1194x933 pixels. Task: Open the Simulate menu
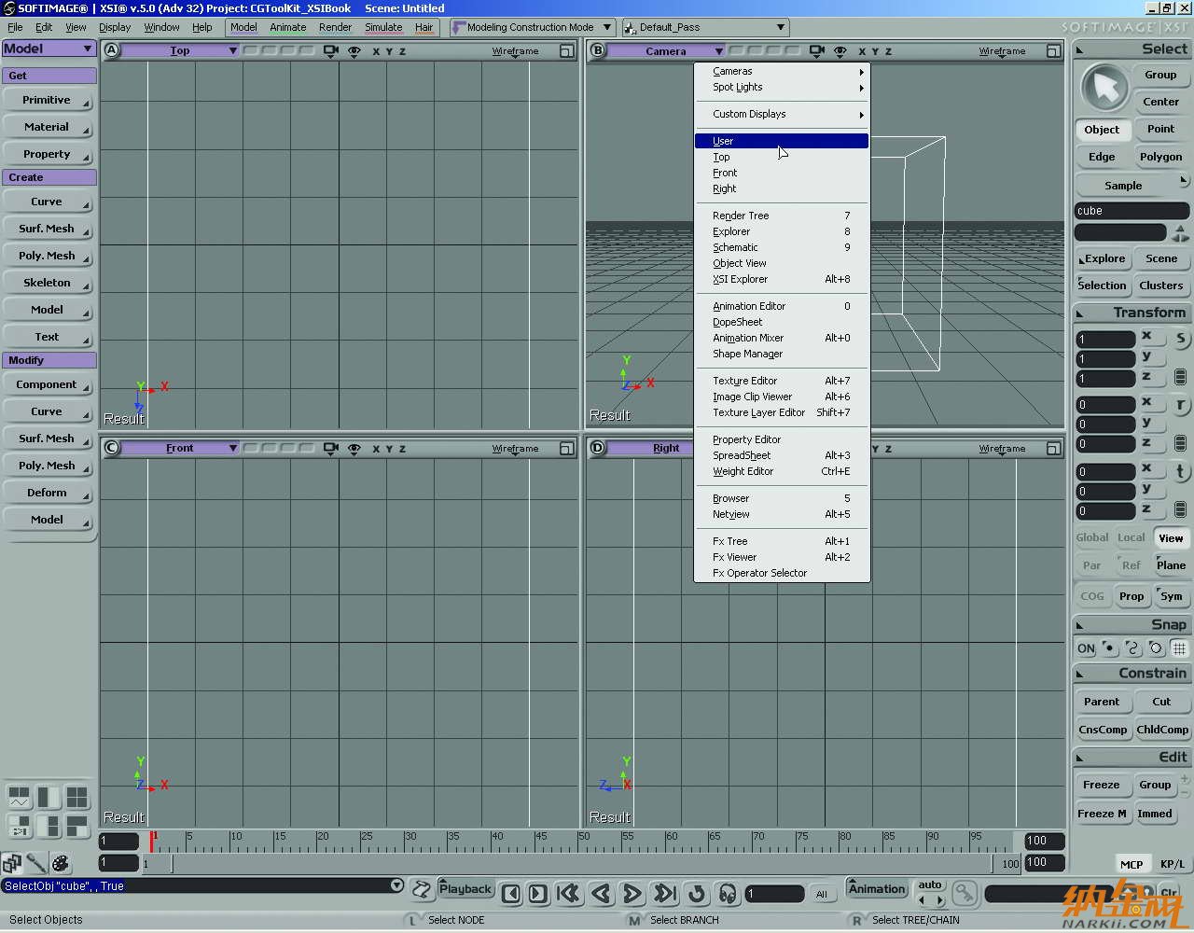[383, 27]
